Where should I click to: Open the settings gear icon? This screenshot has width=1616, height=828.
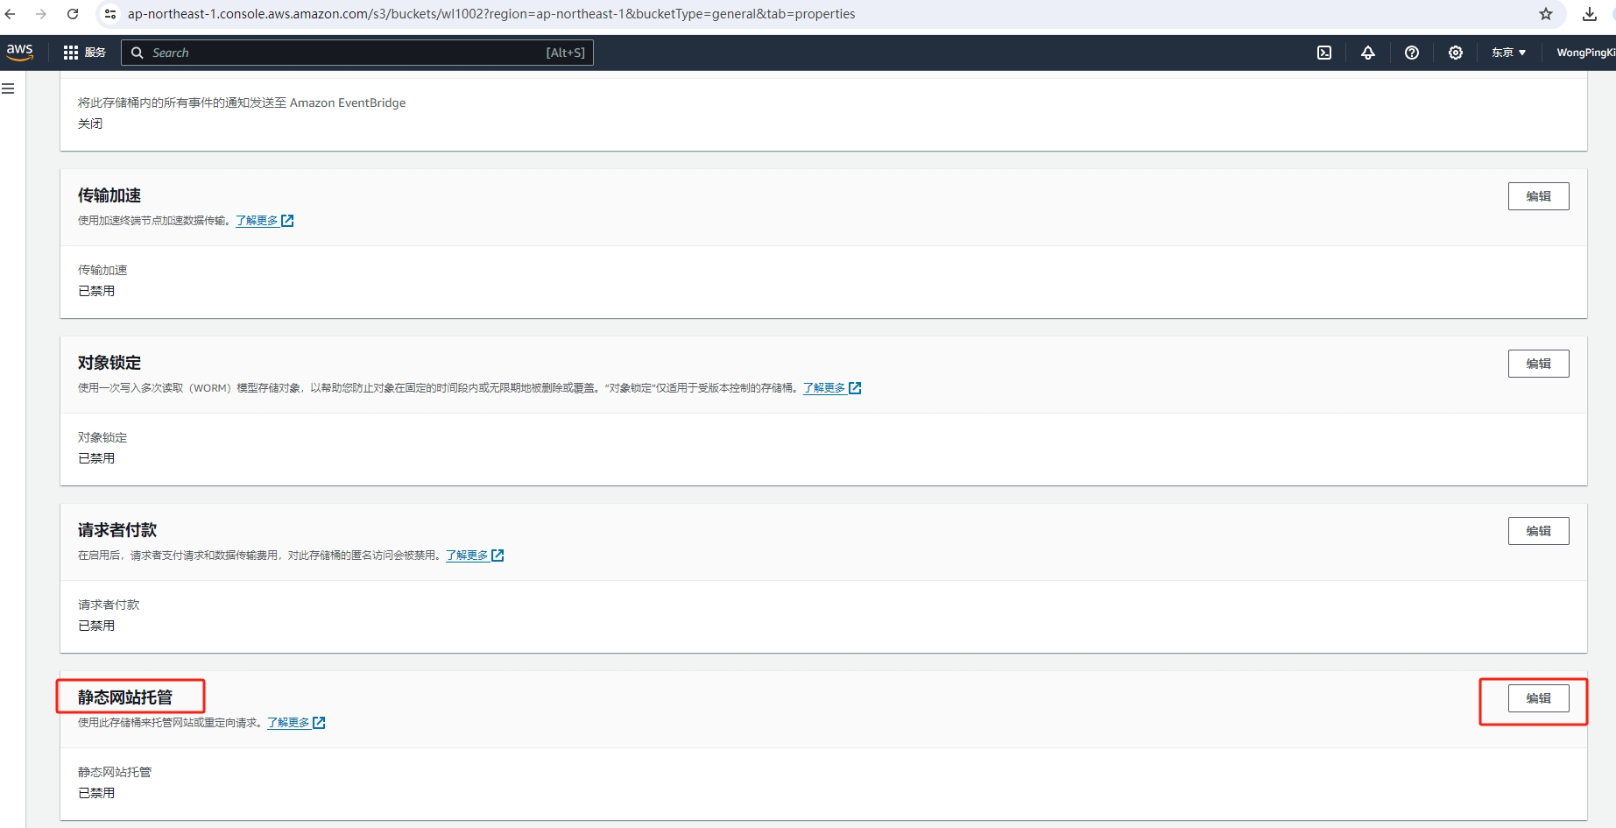click(x=1456, y=53)
